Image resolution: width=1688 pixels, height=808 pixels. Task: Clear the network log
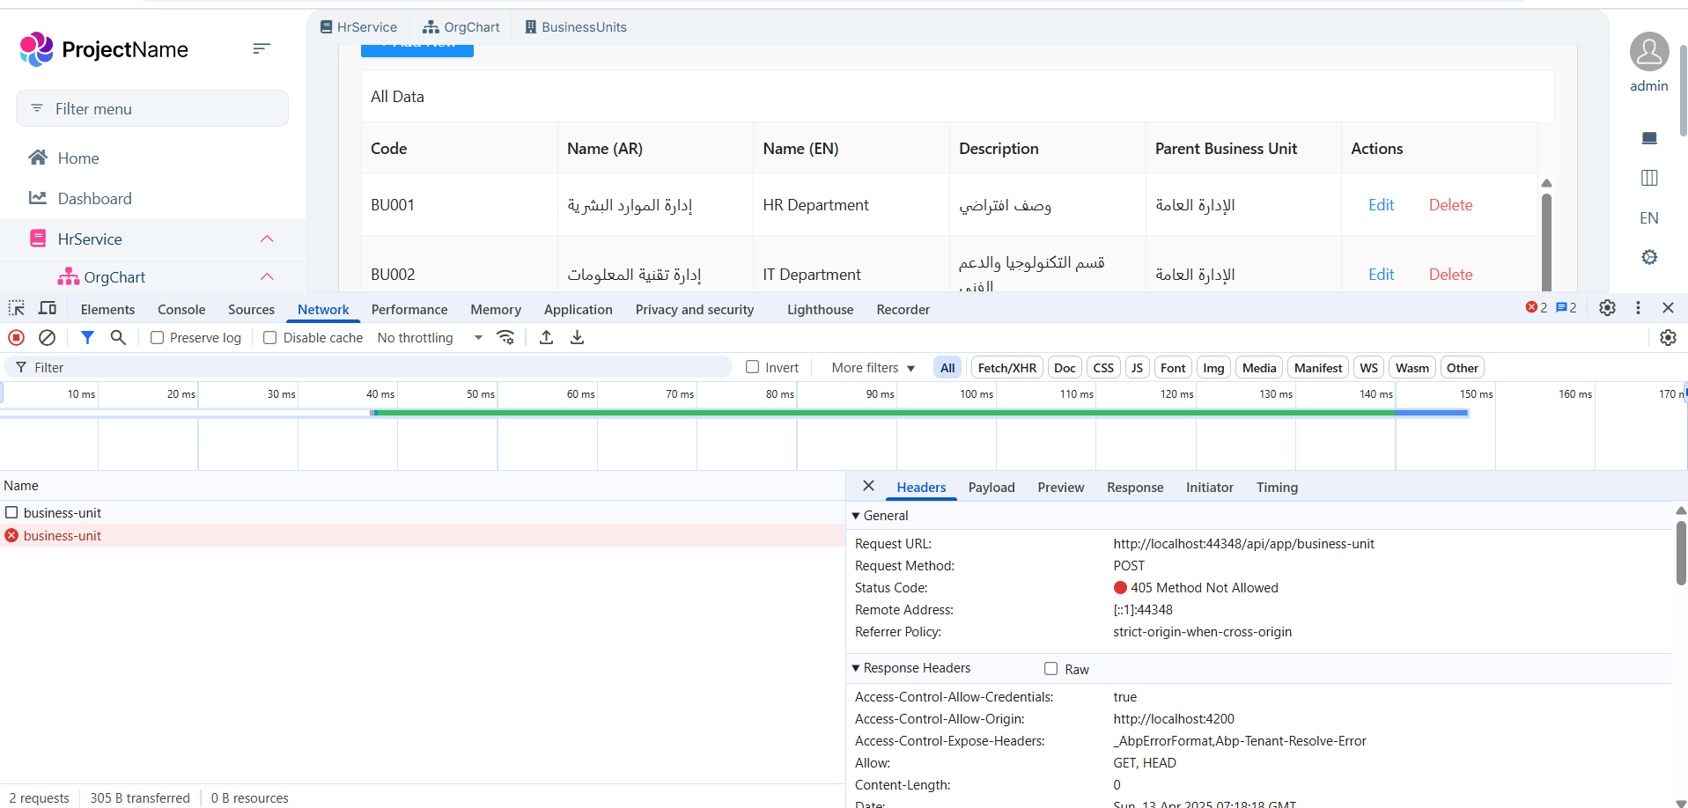coord(48,338)
